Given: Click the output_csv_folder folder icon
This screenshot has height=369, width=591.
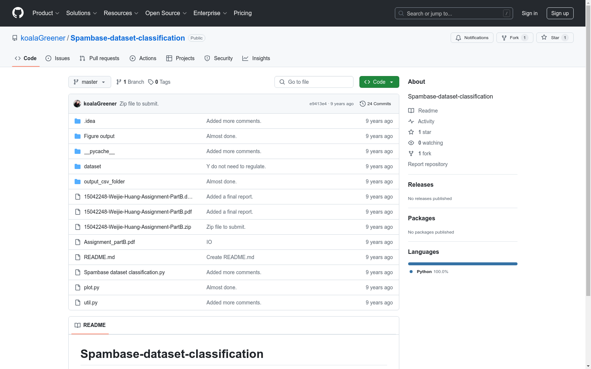Looking at the screenshot, I should point(78,182).
